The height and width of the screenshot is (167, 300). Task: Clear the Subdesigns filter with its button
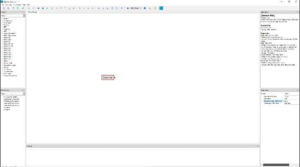[24, 94]
